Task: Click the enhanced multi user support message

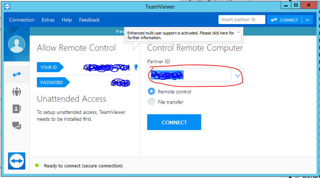Action: coord(181,36)
